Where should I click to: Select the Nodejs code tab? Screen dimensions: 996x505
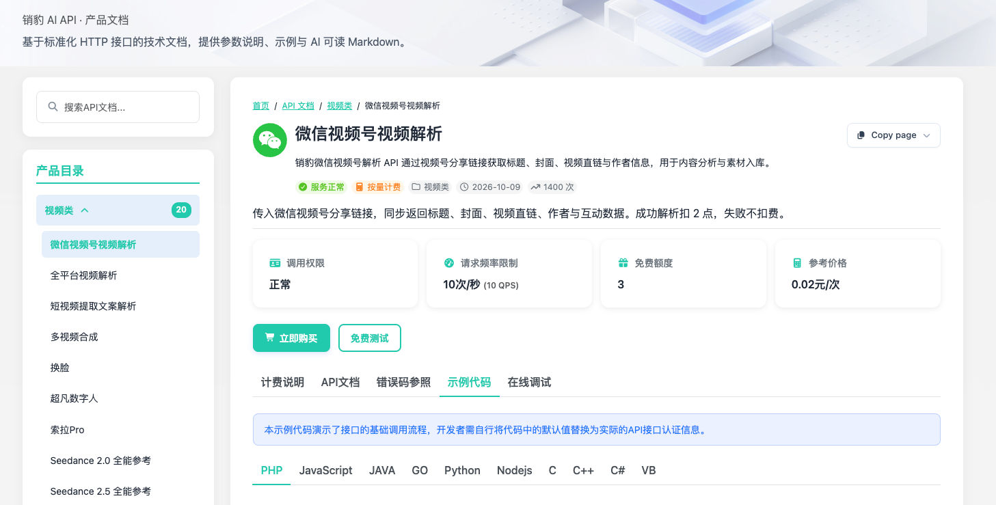[515, 470]
